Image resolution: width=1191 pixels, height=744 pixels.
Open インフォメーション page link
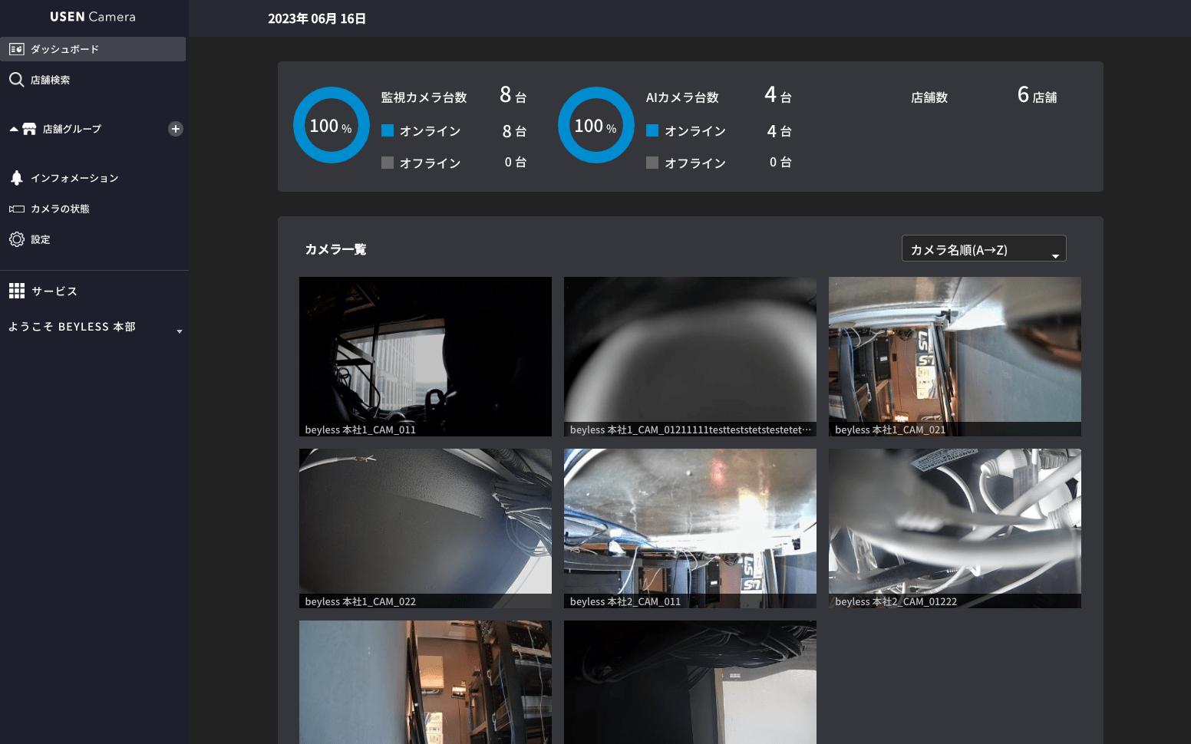point(74,178)
